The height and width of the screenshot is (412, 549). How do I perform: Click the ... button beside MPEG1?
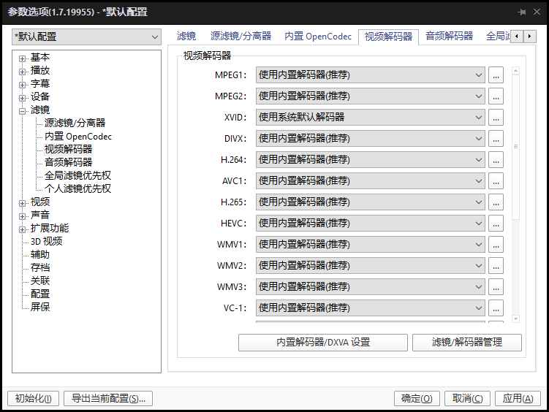click(x=496, y=75)
